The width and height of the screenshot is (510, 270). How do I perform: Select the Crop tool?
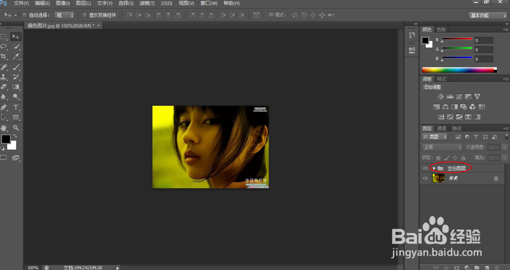(4, 56)
